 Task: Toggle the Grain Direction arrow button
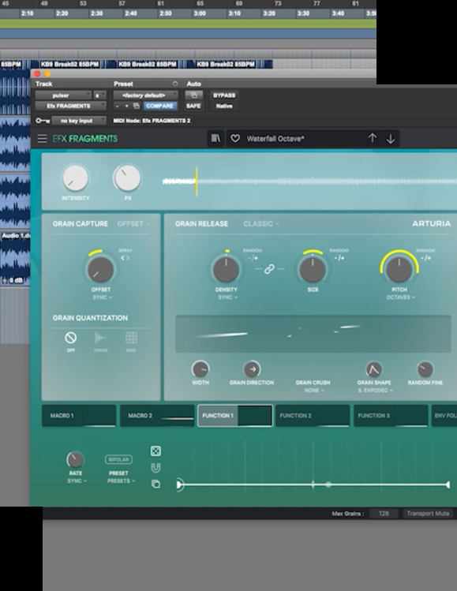click(x=252, y=369)
